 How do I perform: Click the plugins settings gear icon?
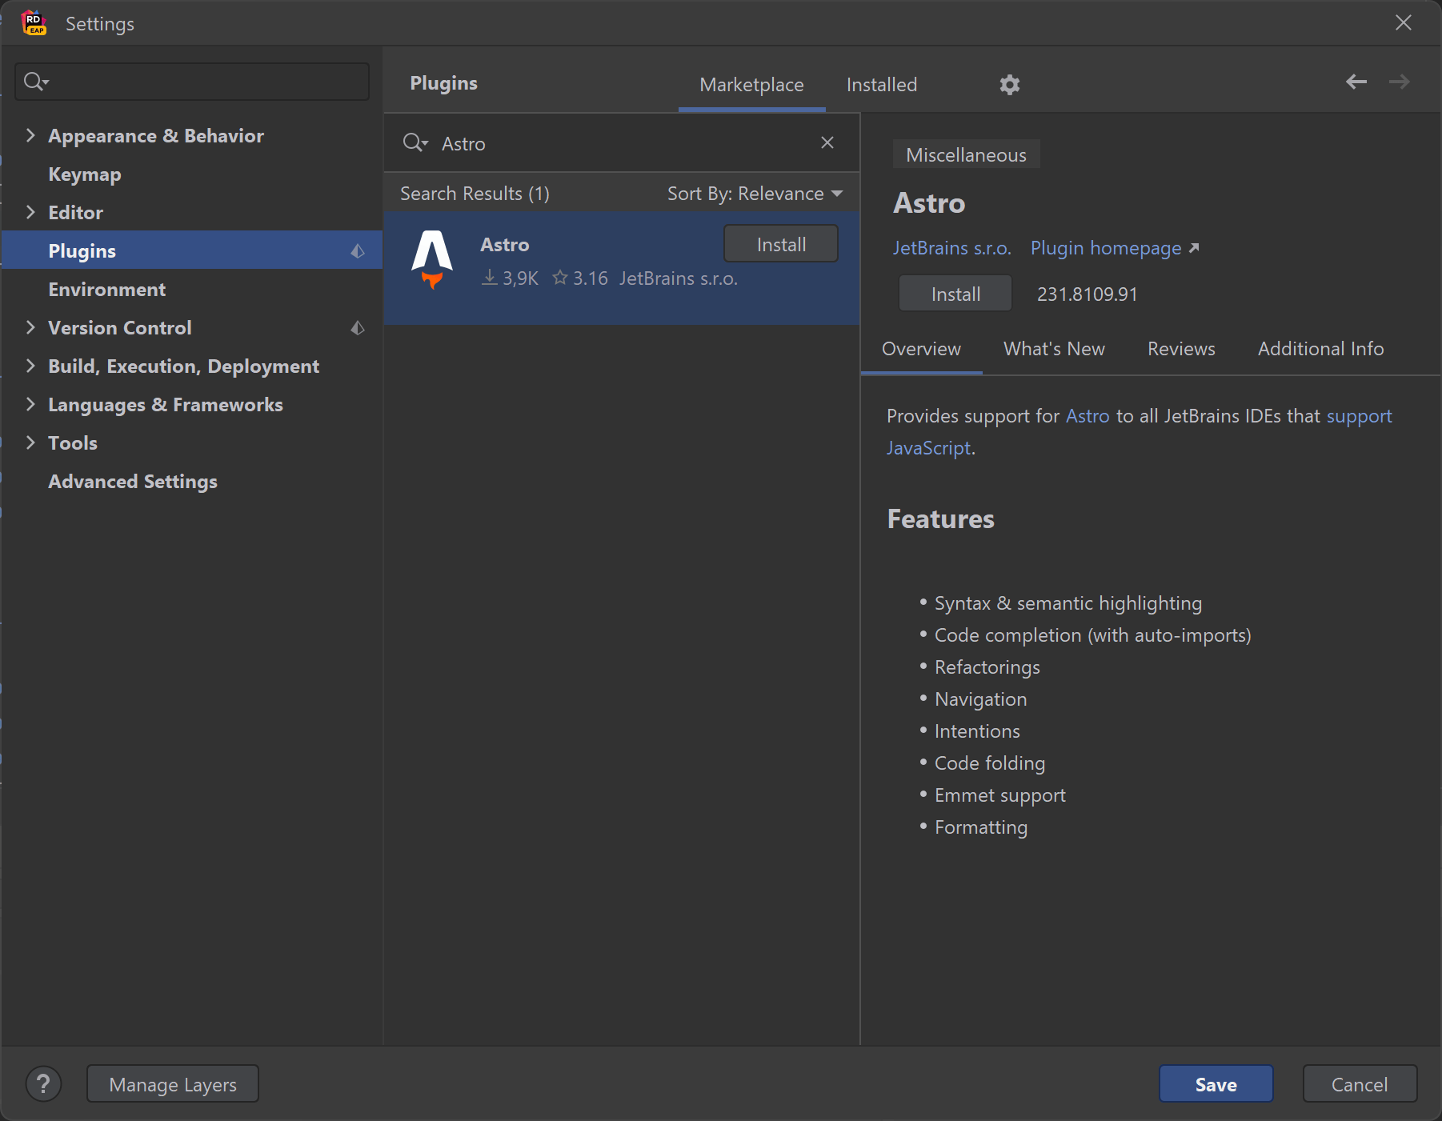point(1009,85)
